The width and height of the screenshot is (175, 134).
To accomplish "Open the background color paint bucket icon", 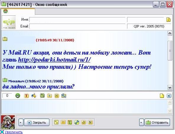I will coord(34,96).
